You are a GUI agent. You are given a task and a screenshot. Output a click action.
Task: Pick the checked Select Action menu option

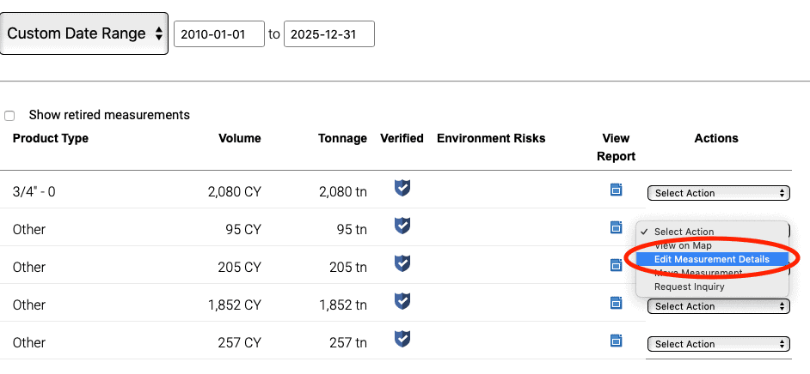[684, 232]
